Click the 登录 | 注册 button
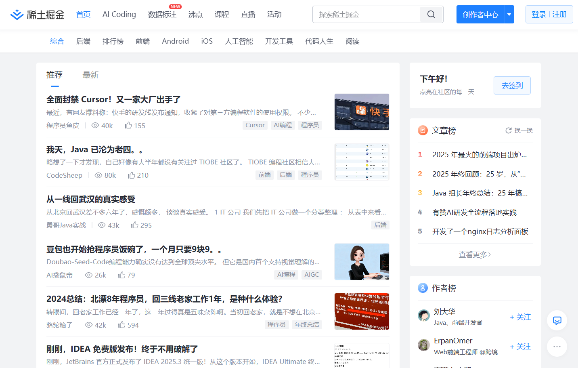Viewport: 578px width, 368px height. 549,15
